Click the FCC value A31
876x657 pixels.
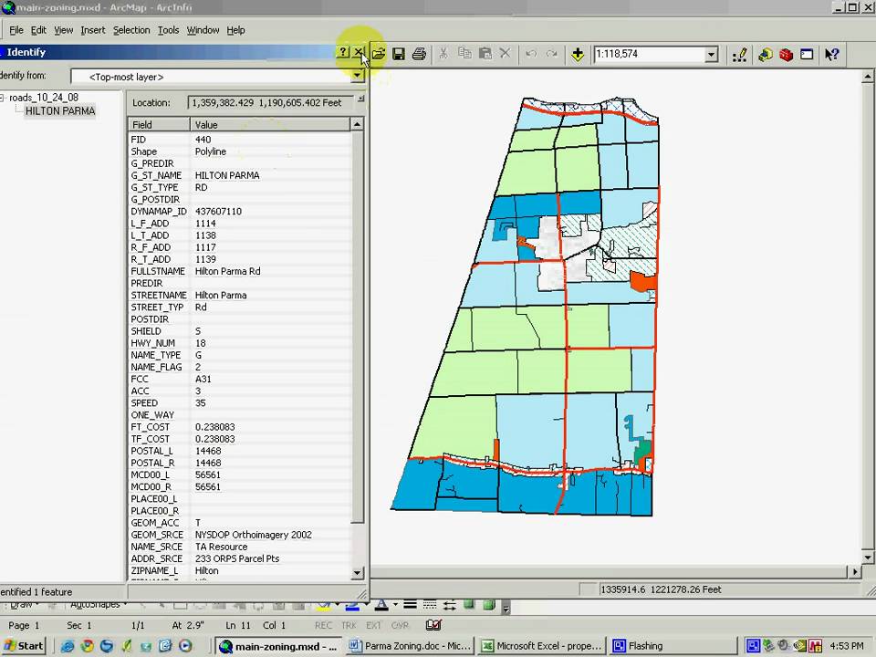(203, 379)
